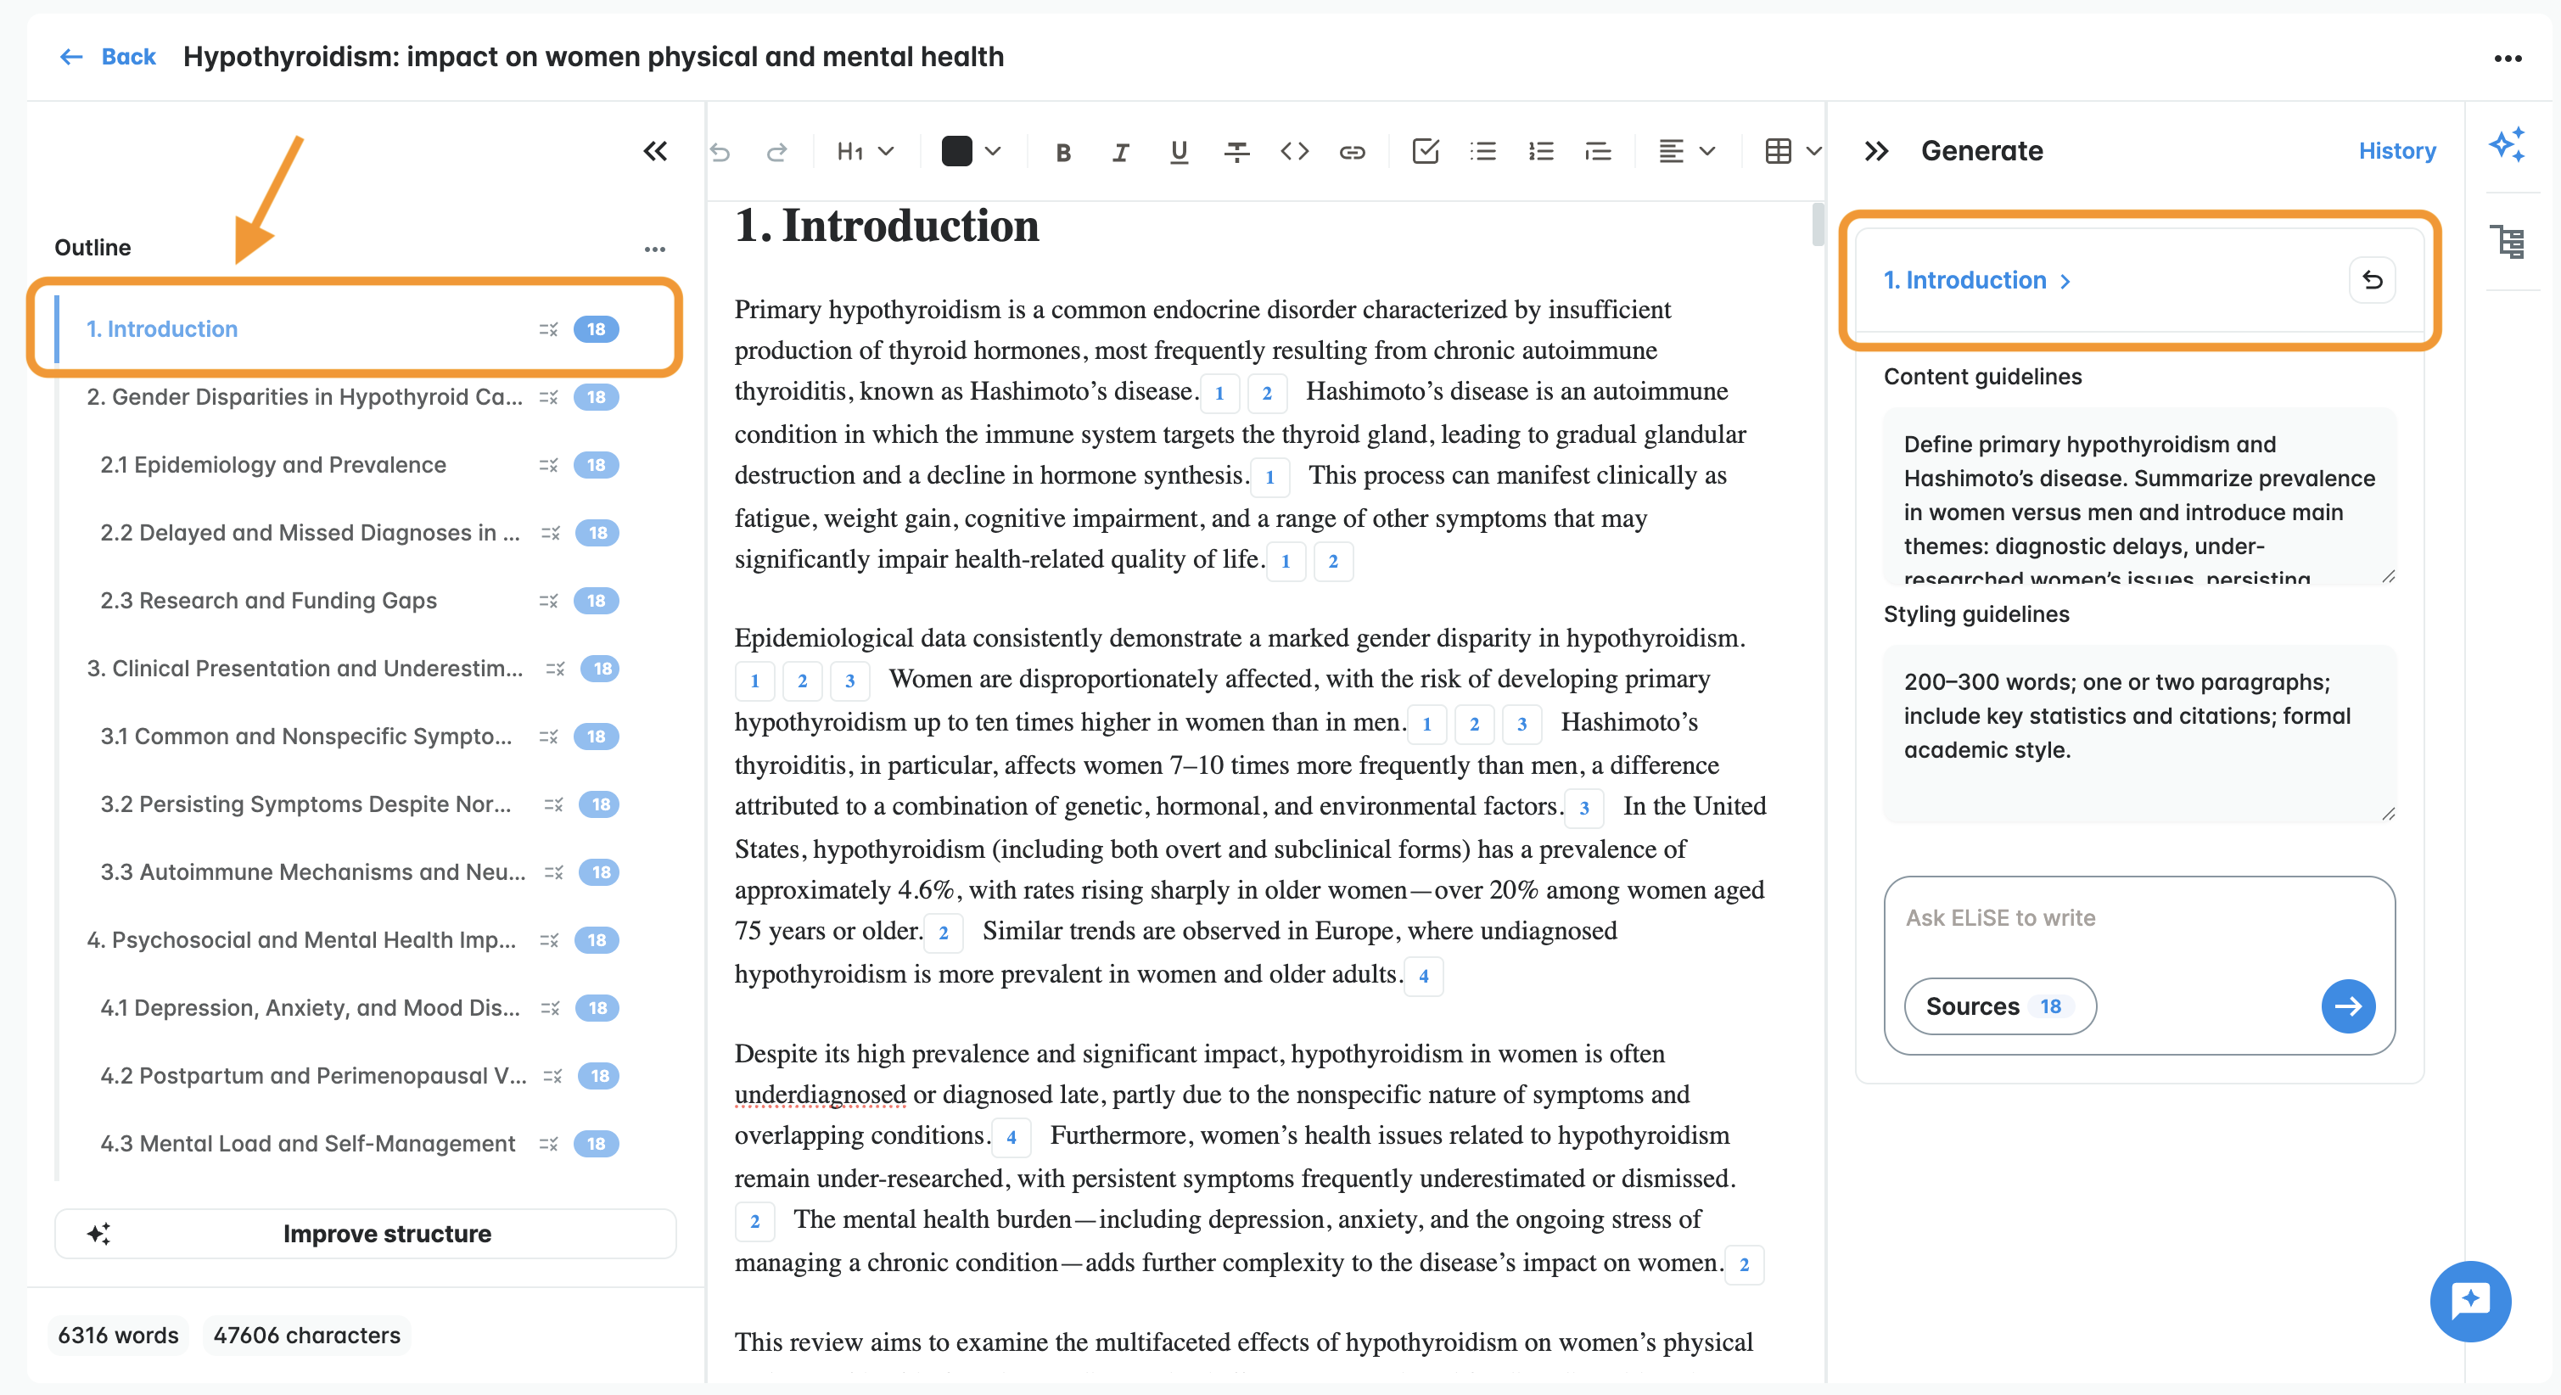Apply bold formatting
The image size is (2561, 1395).
(x=1062, y=151)
